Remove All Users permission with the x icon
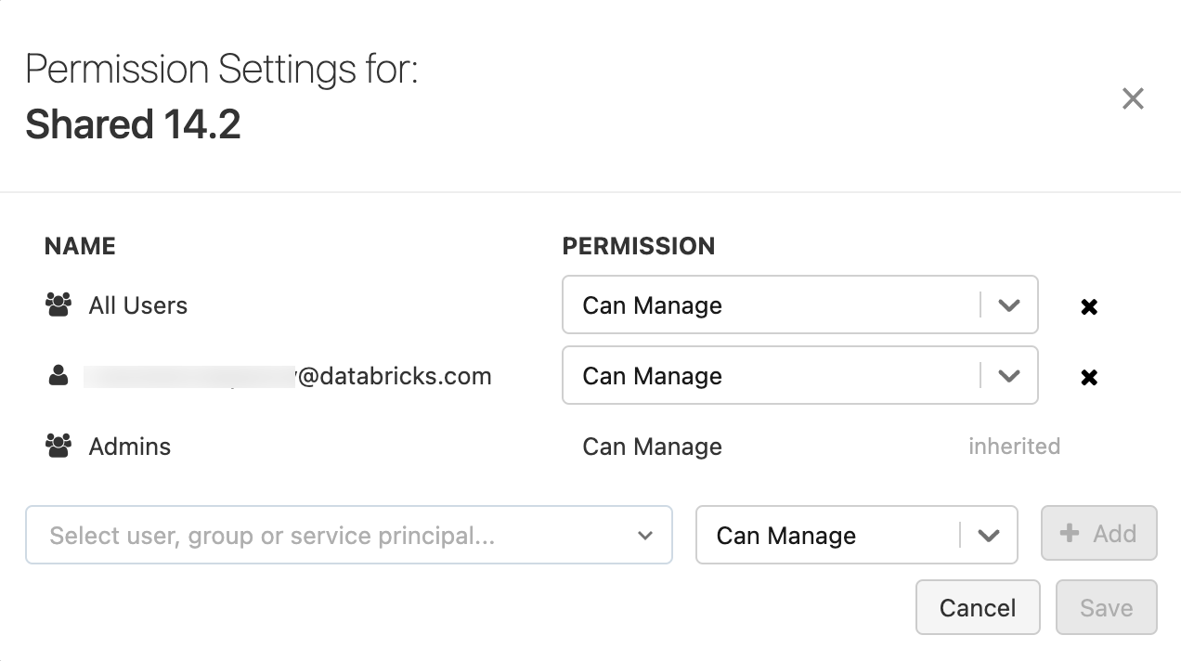This screenshot has height=661, width=1181. point(1089,306)
